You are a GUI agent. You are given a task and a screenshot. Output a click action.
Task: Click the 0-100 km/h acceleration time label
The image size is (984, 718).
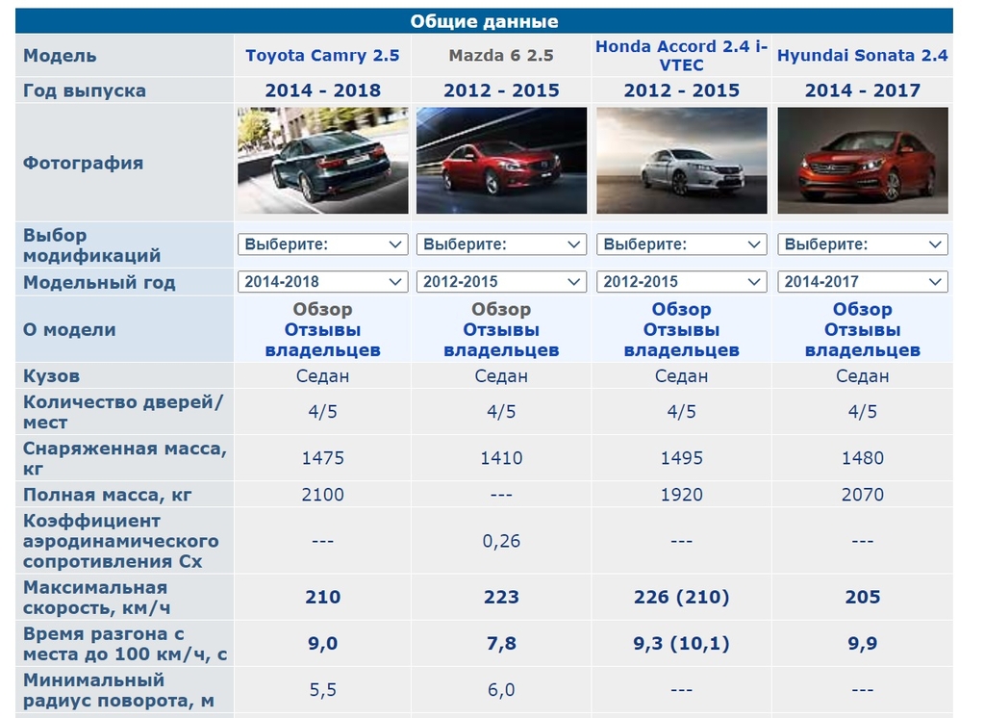pos(125,644)
